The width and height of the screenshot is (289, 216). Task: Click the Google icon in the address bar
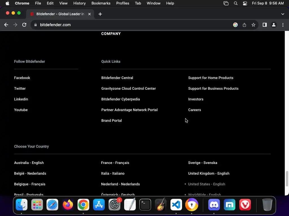click(x=235, y=25)
